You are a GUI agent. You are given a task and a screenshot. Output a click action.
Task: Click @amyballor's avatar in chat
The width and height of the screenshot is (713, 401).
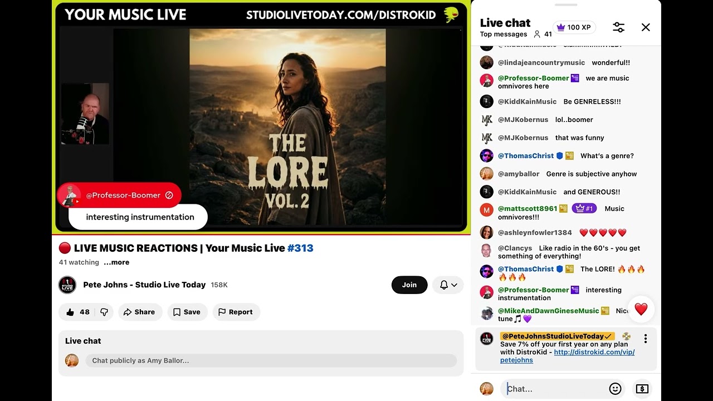click(486, 174)
